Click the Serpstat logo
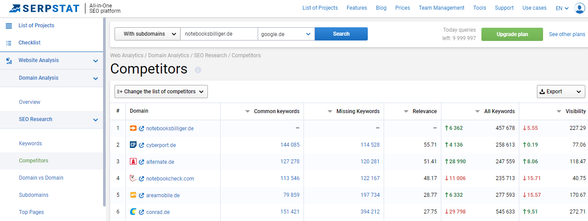Image resolution: width=588 pixels, height=221 pixels. 44,8
